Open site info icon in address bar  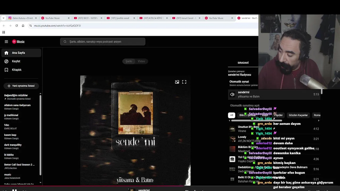click(31, 26)
